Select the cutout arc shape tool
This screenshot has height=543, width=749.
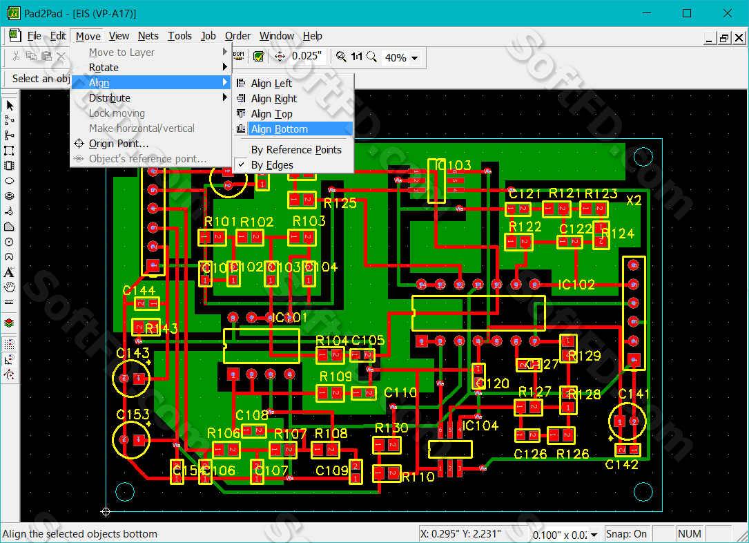click(x=9, y=257)
